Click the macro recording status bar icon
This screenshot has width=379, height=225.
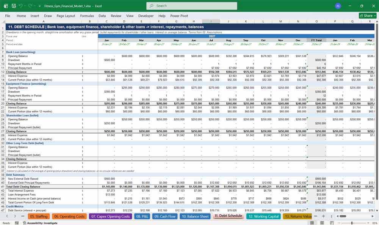[17, 223]
